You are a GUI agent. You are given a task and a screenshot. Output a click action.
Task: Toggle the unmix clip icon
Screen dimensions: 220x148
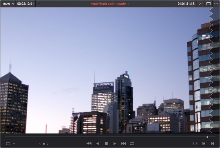[195, 143]
